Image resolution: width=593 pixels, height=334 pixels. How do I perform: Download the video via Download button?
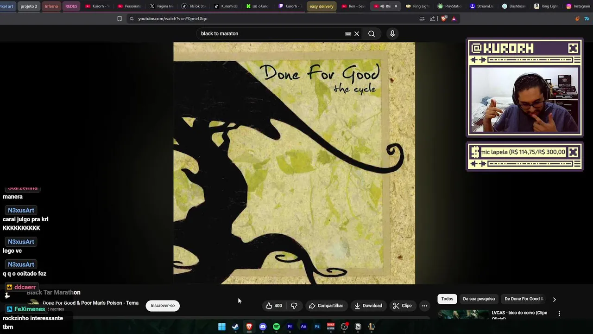point(368,306)
